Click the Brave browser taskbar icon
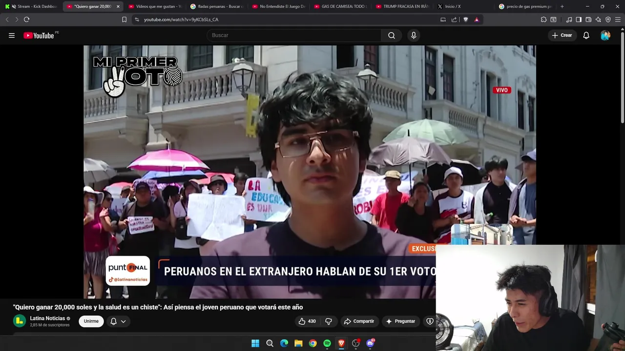This screenshot has height=351, width=625. pyautogui.click(x=341, y=343)
